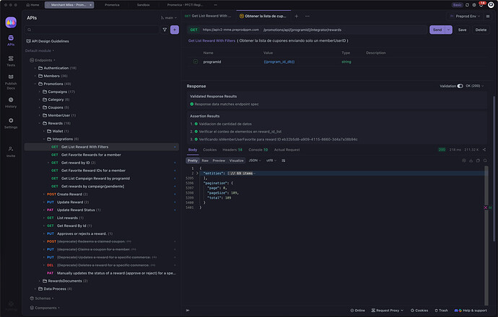Open Publish Docs from the sidebar

click(x=11, y=81)
